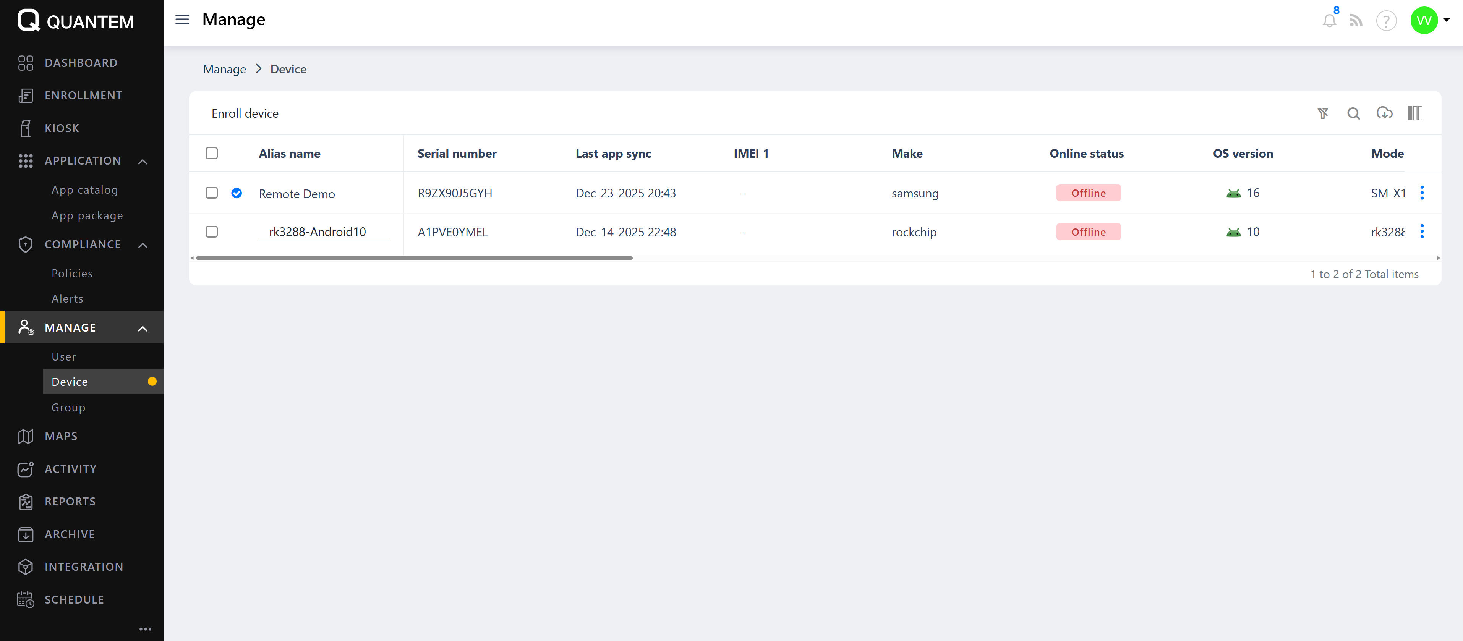Open the help question mark icon
The height and width of the screenshot is (641, 1463).
pos(1386,21)
